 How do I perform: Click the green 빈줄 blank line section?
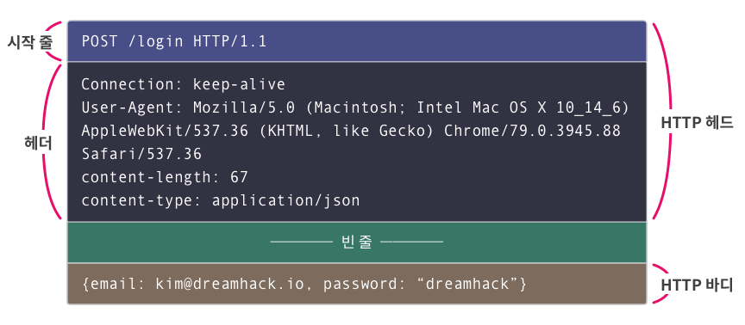[x=357, y=242]
